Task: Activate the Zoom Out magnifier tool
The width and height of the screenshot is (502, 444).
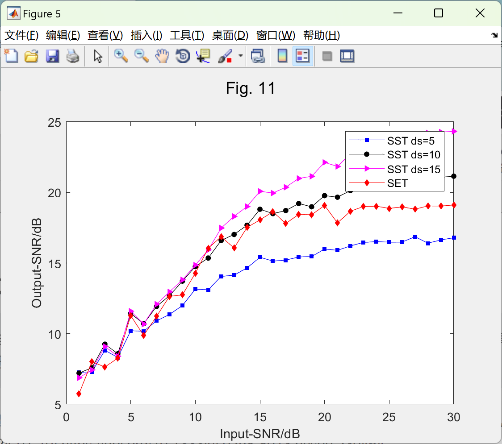Action: tap(141, 56)
